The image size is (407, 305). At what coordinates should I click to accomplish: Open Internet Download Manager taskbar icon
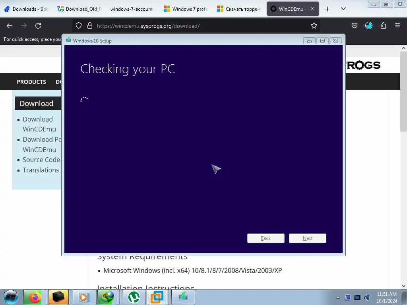coord(107,297)
